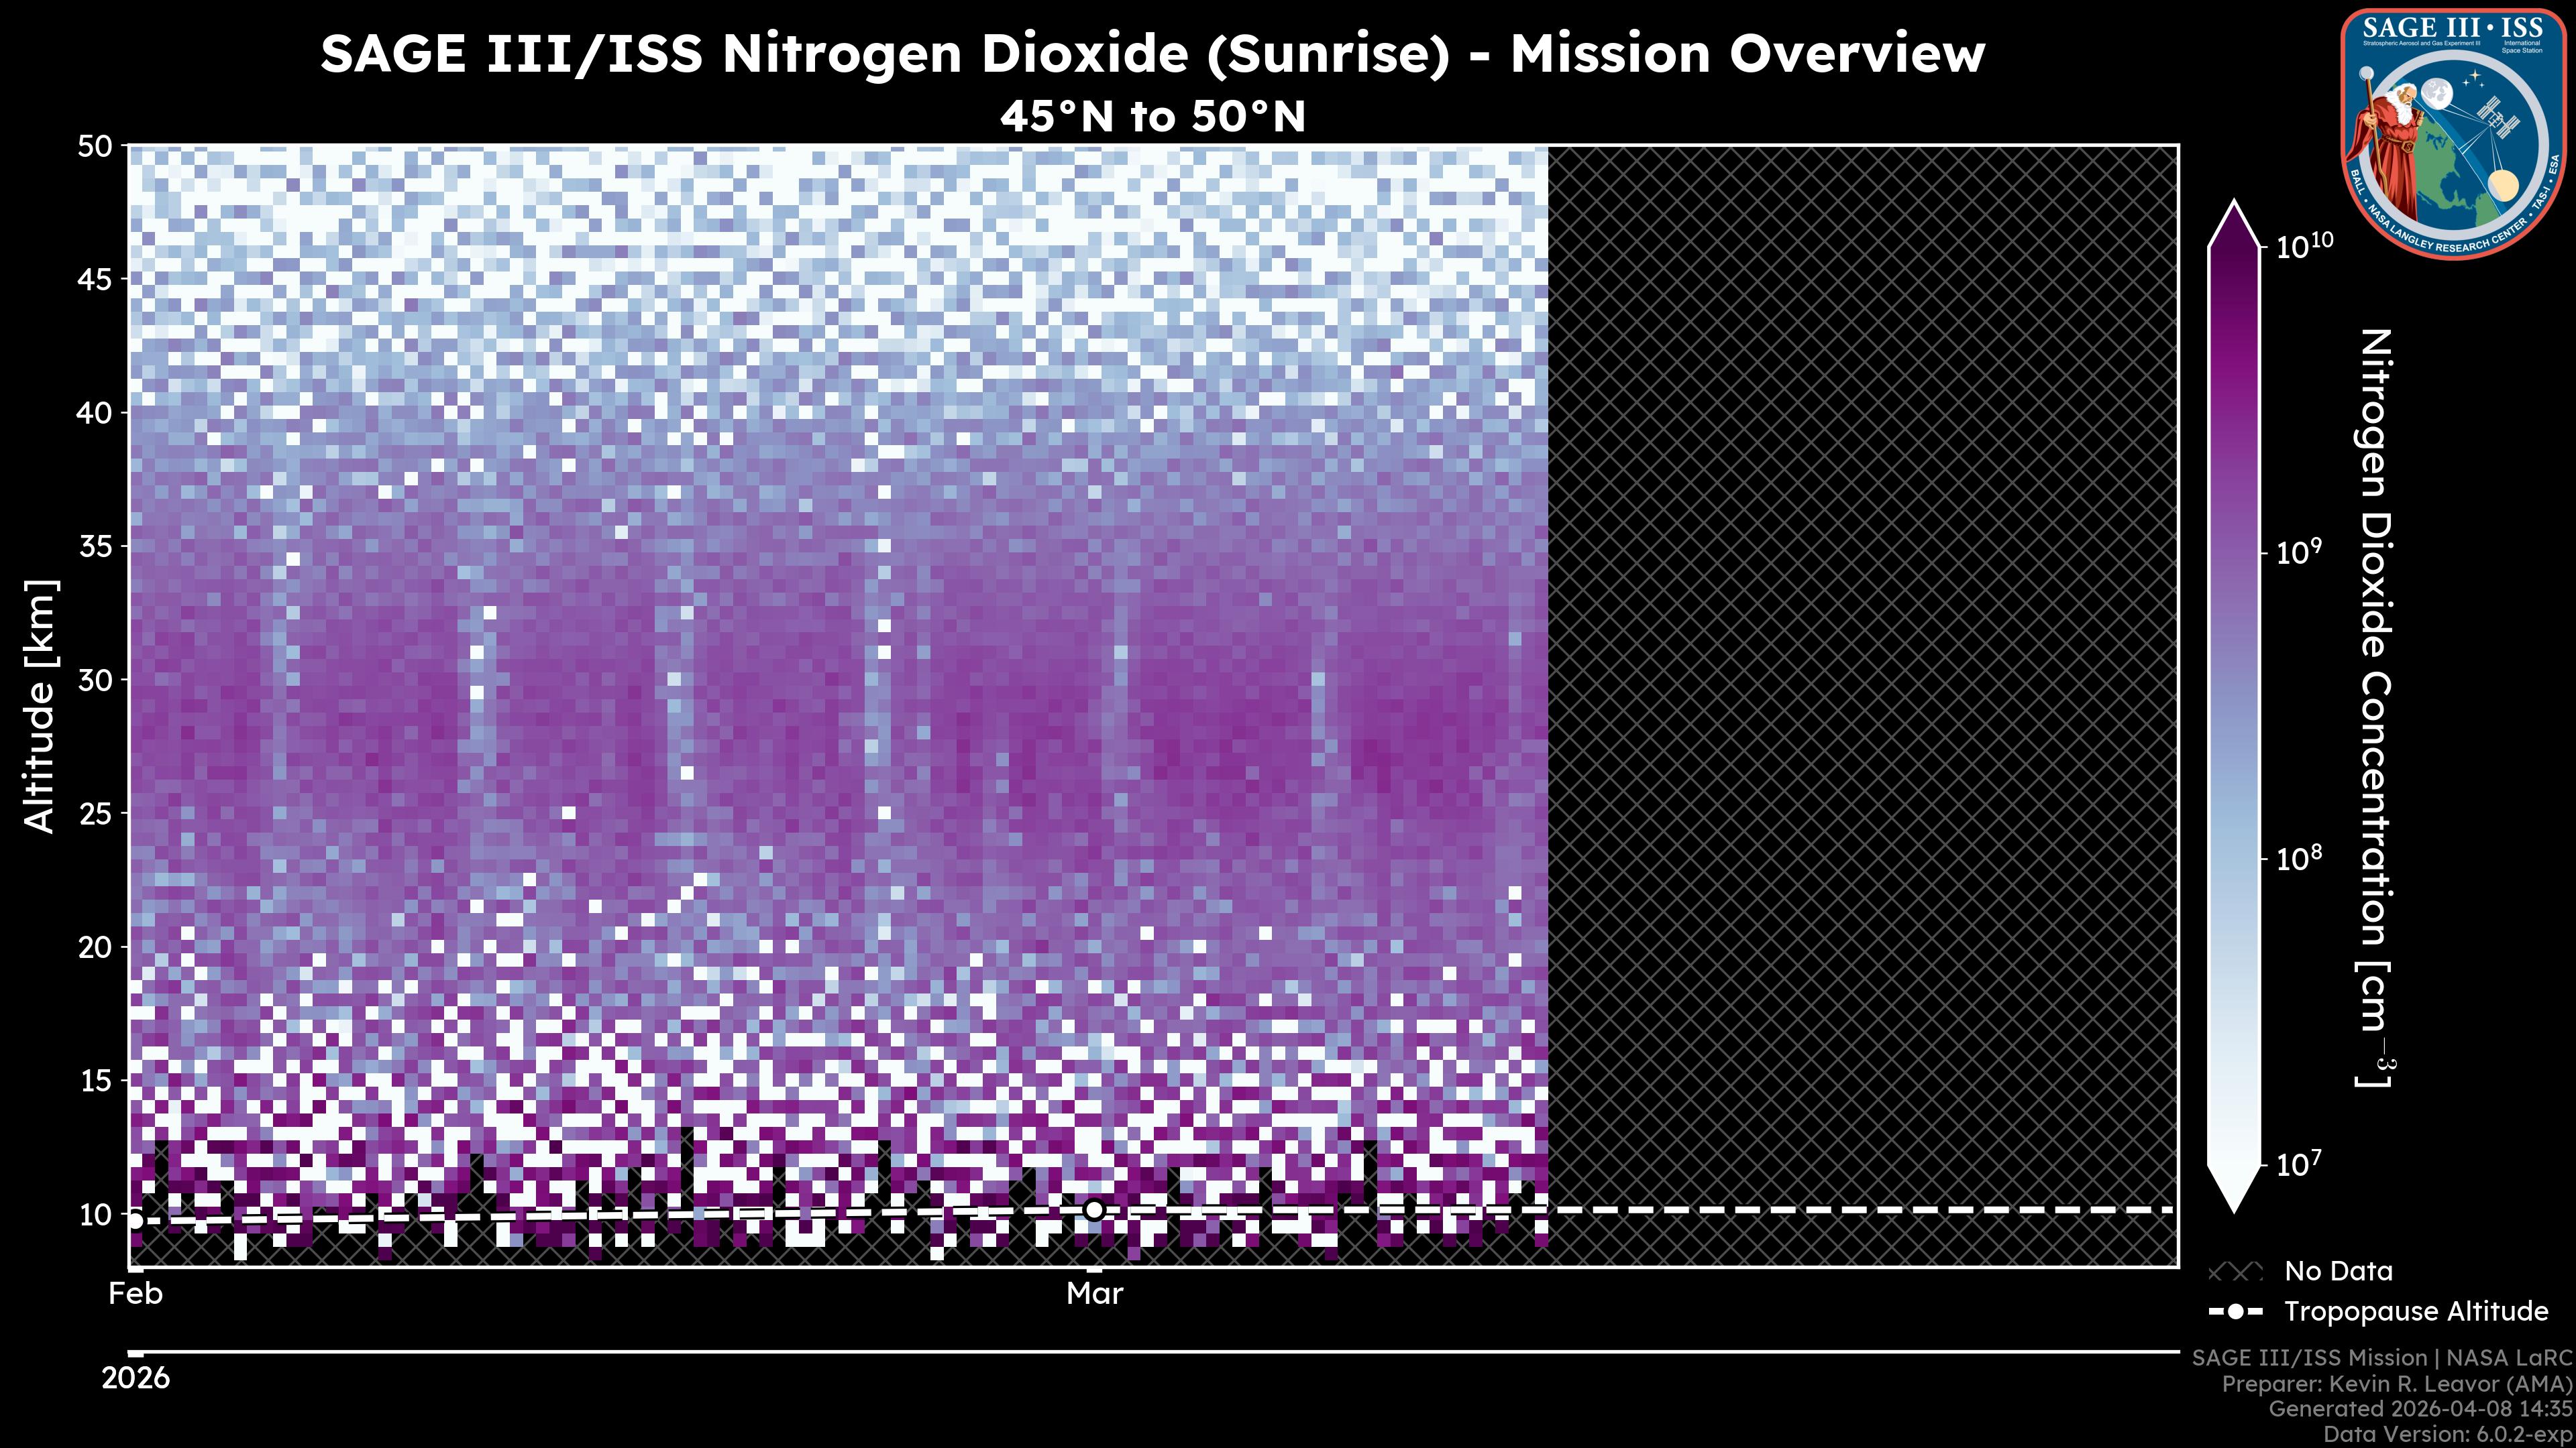Click the No Data hatch legend icon
This screenshot has height=1448, width=2576.
[x=2235, y=1272]
